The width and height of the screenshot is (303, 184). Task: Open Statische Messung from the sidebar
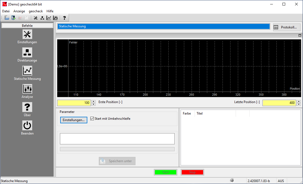point(27,71)
